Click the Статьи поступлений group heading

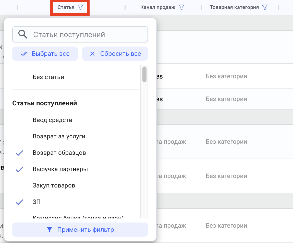(x=45, y=103)
